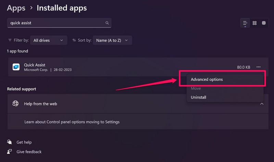Open the Give feedback link
The height and width of the screenshot is (162, 274).
[x=29, y=152]
